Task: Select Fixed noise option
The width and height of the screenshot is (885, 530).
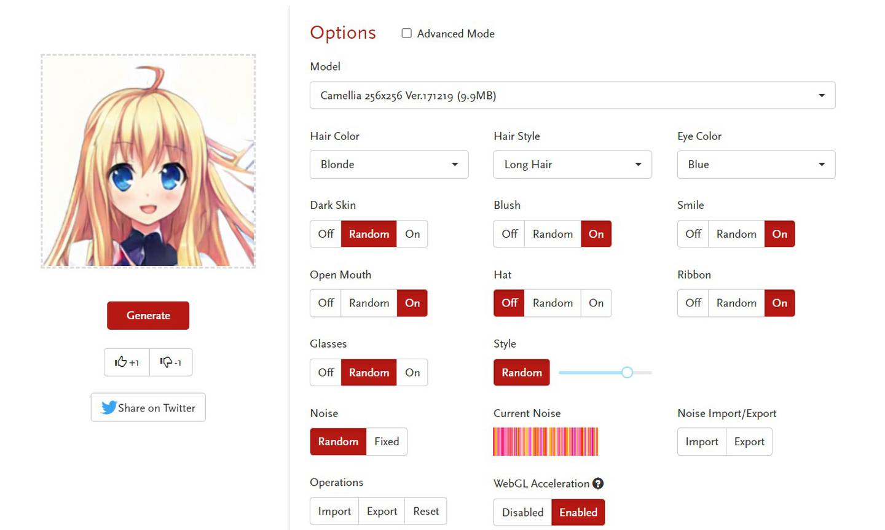Action: tap(387, 442)
